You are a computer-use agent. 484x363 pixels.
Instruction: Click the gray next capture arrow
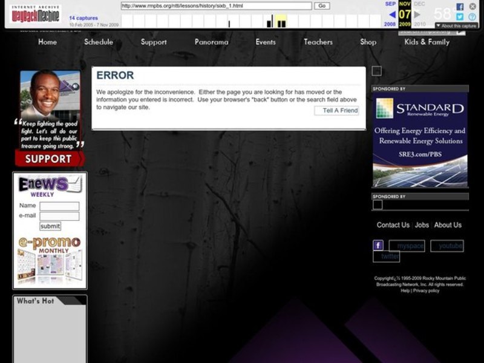(x=417, y=15)
